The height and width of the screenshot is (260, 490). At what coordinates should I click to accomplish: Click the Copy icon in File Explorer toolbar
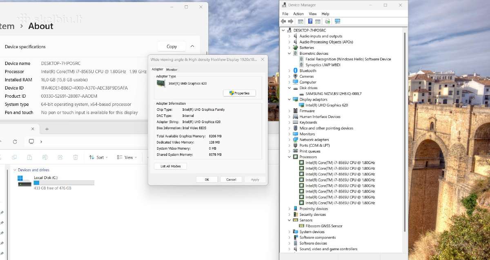14,157
